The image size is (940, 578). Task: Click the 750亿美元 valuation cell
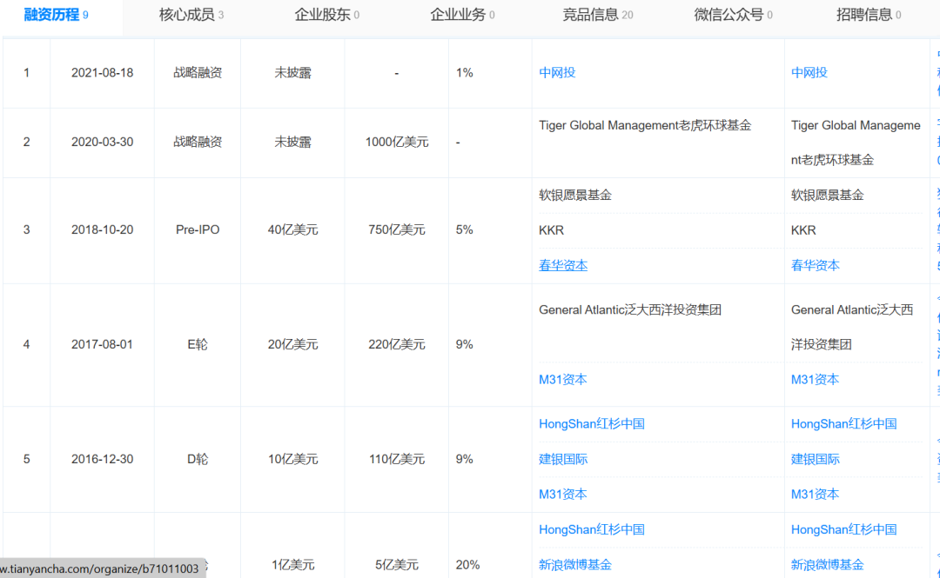point(397,229)
